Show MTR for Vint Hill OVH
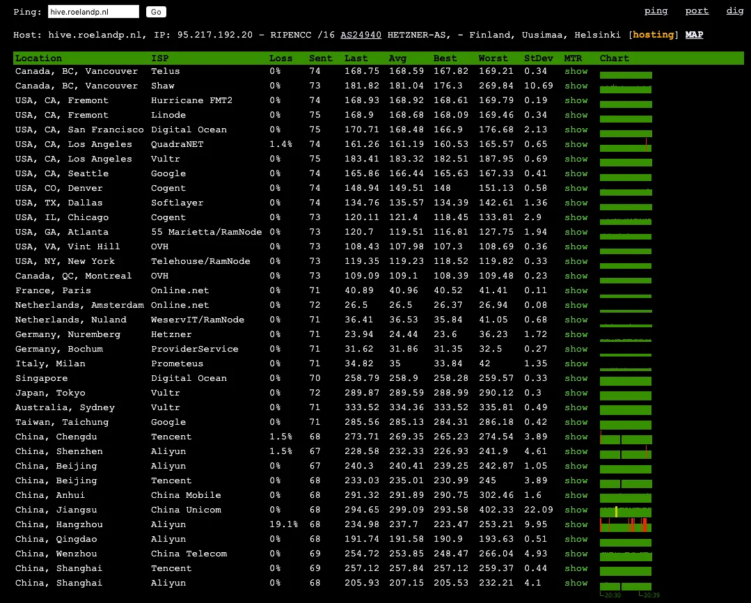Viewport: 751px width, 603px height. pyautogui.click(x=576, y=246)
